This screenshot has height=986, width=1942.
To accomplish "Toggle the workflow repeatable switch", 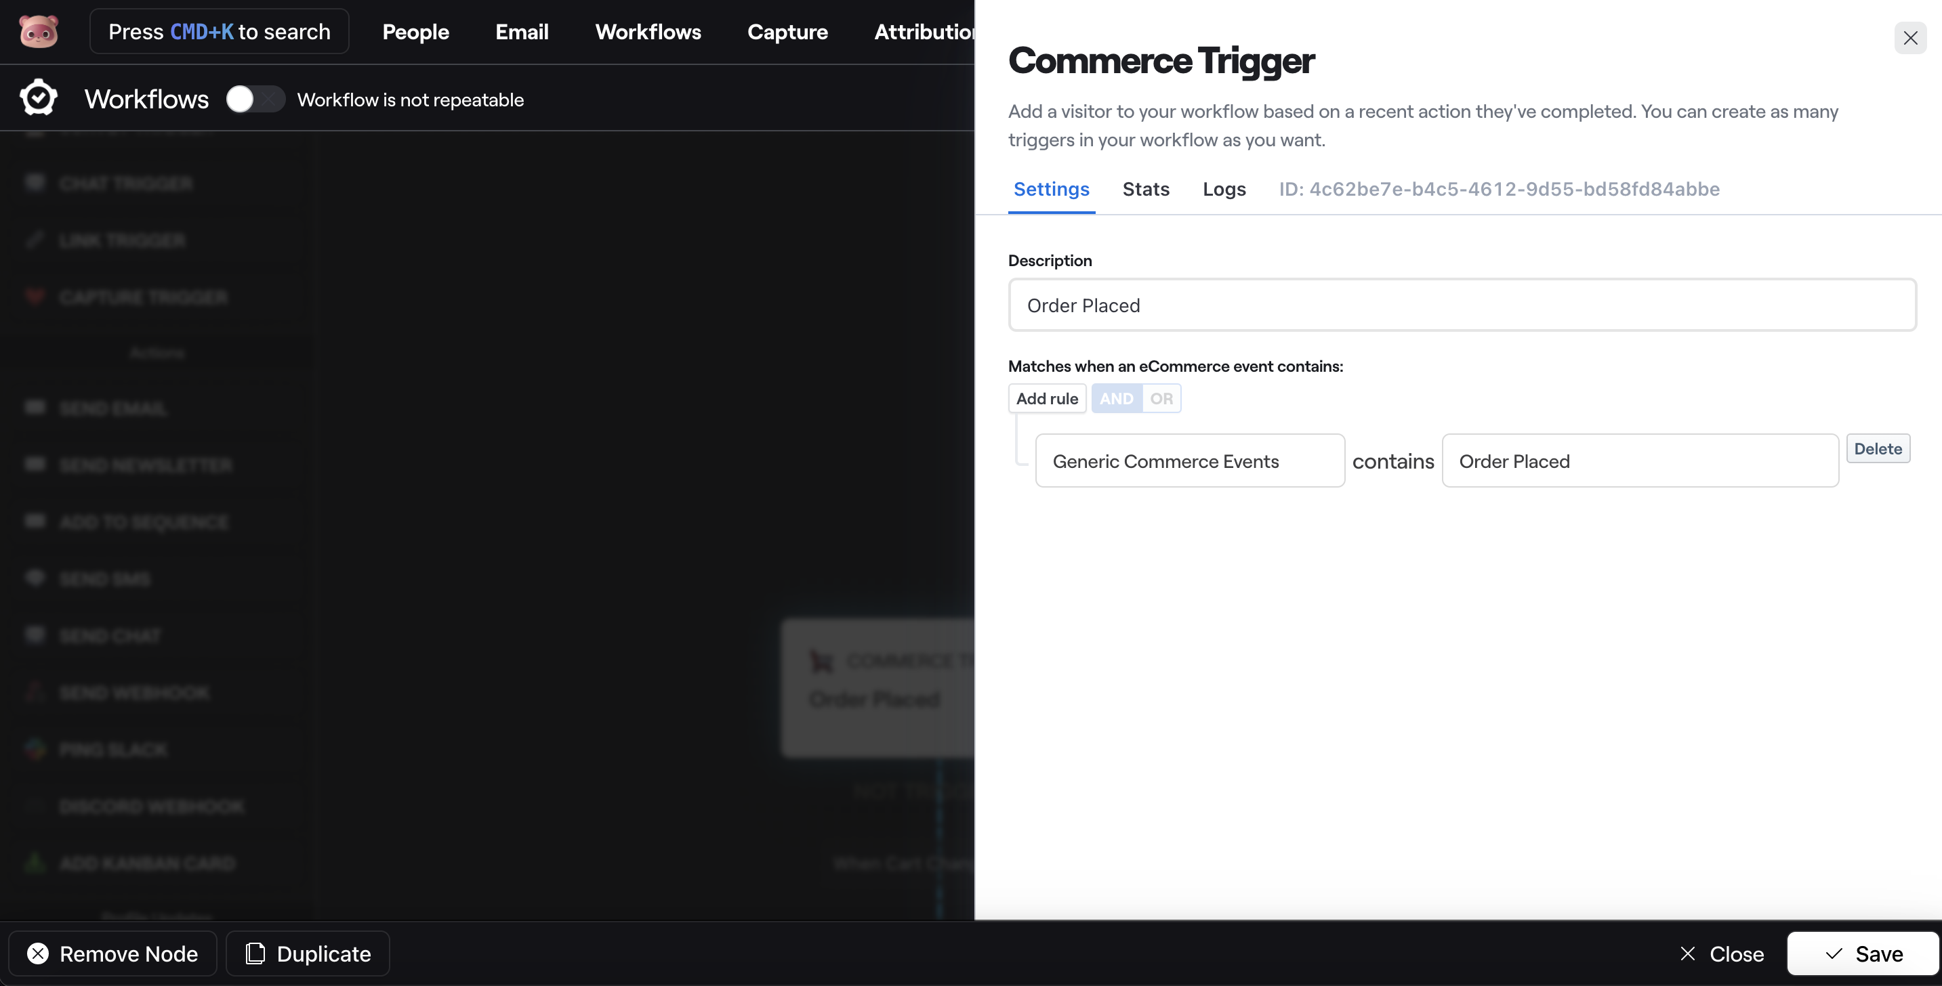I will point(255,99).
